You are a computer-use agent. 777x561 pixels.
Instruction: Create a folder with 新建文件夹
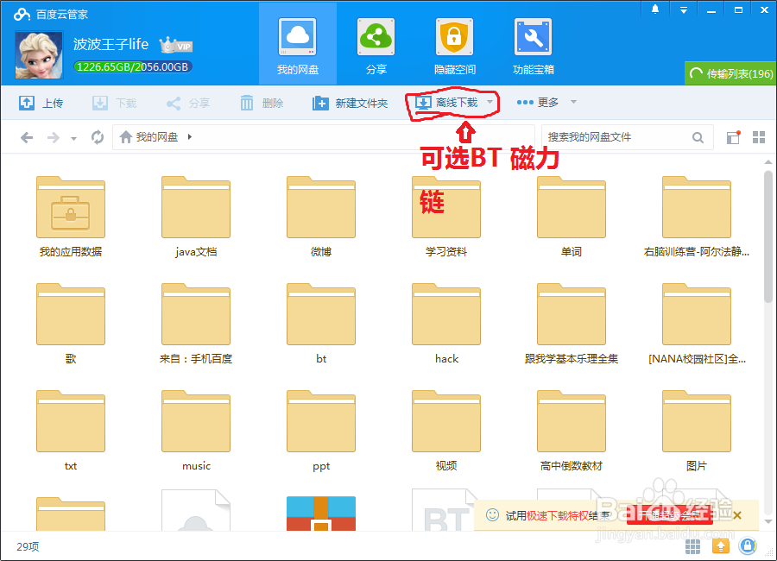pos(350,103)
